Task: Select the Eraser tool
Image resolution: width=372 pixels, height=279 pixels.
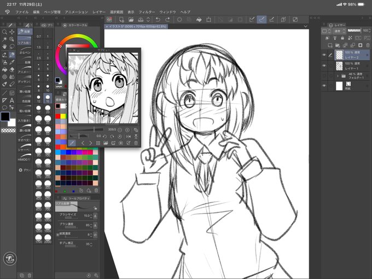Action: point(11,69)
